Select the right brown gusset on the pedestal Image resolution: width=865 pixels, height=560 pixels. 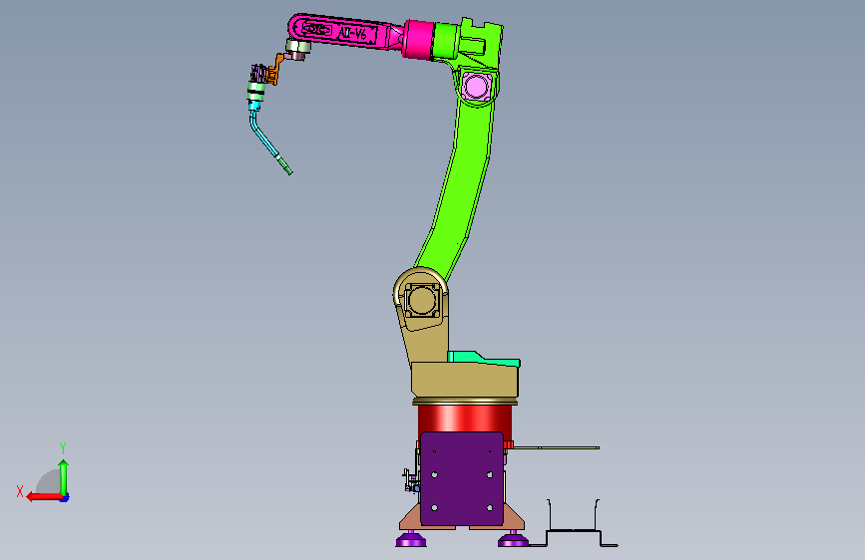(514, 518)
